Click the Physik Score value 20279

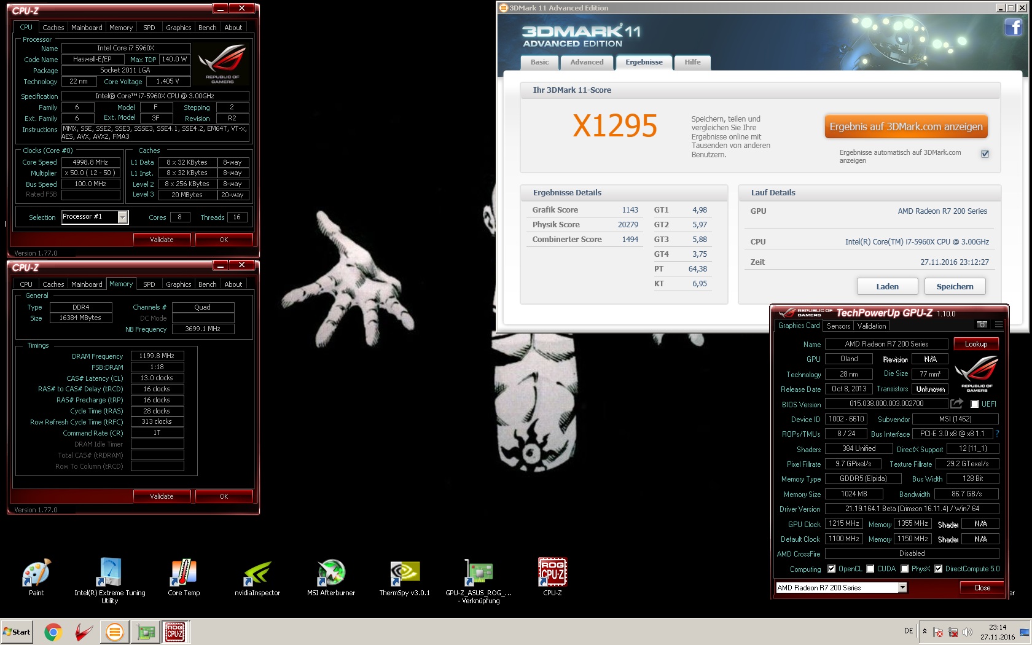pyautogui.click(x=628, y=225)
